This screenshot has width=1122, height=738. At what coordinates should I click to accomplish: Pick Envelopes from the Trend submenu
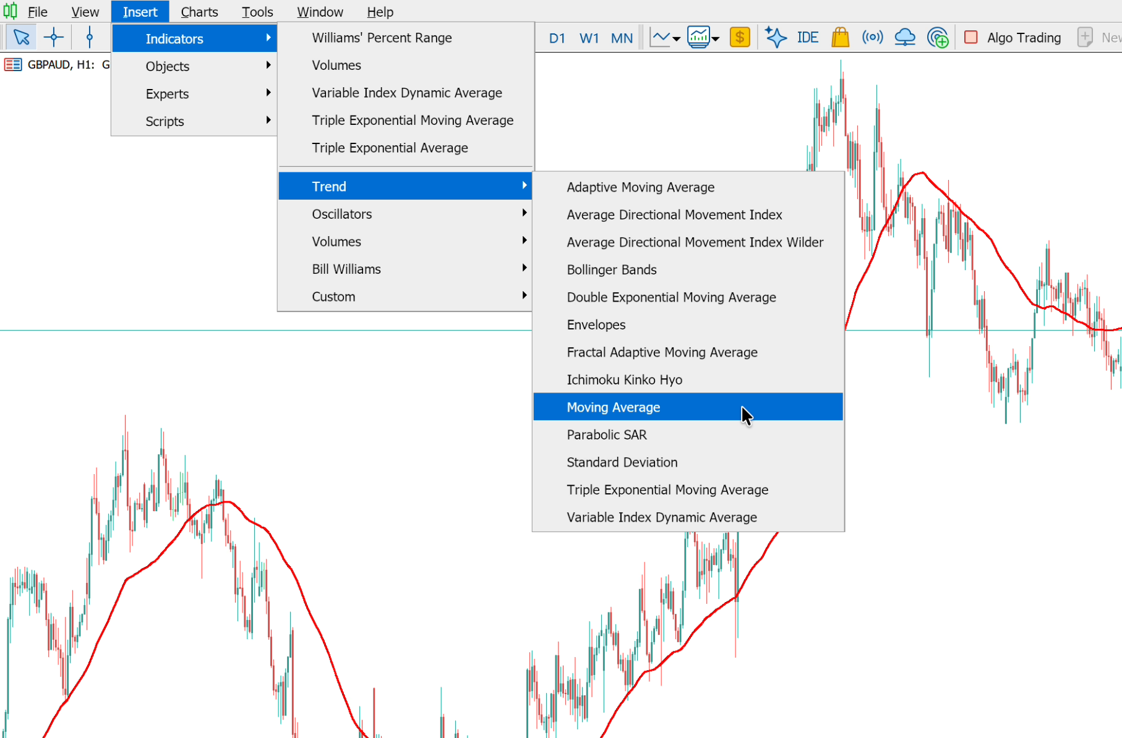pyautogui.click(x=688, y=324)
